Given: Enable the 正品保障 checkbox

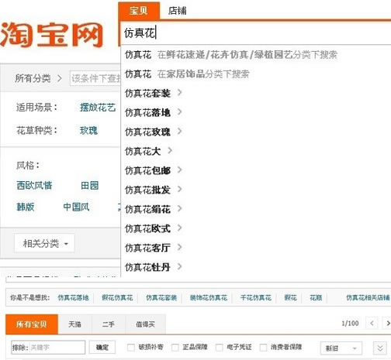Looking at the screenshot, I should point(175,348).
